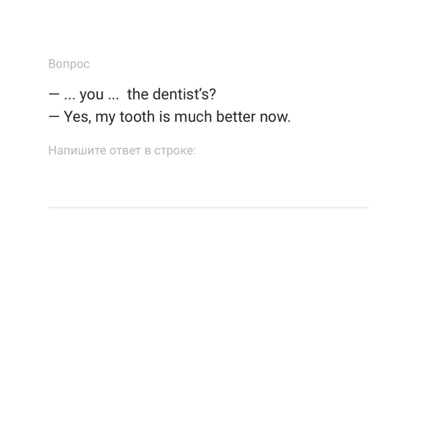Click the dash starting the first dialogue line
Screen dimensions: 421x422
click(54, 94)
